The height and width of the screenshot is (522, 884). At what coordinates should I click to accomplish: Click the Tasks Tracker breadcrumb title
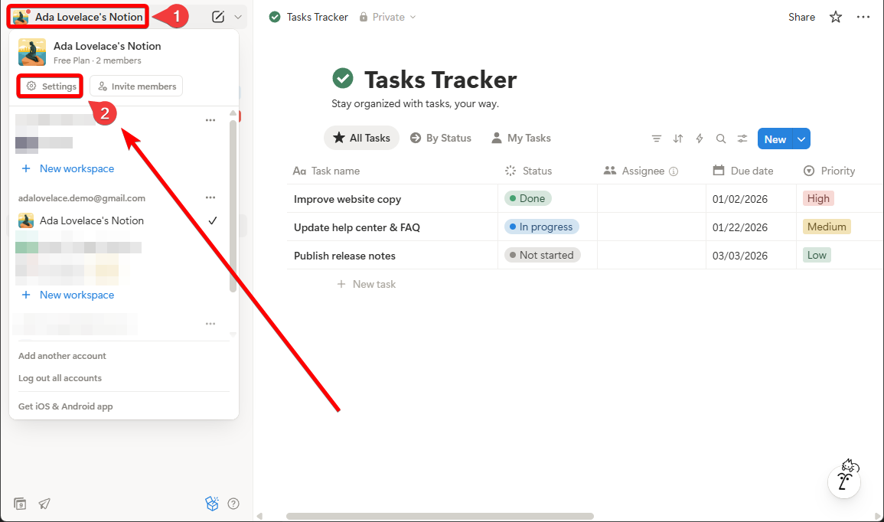coord(317,17)
